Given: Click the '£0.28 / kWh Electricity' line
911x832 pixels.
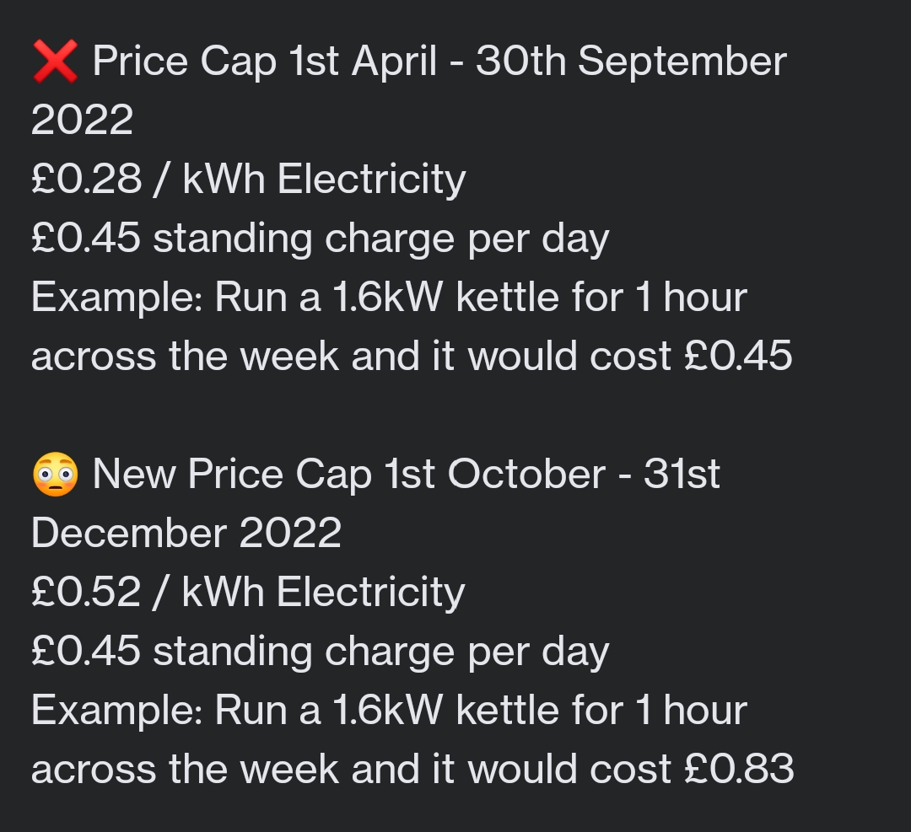Looking at the screenshot, I should pos(249,179).
